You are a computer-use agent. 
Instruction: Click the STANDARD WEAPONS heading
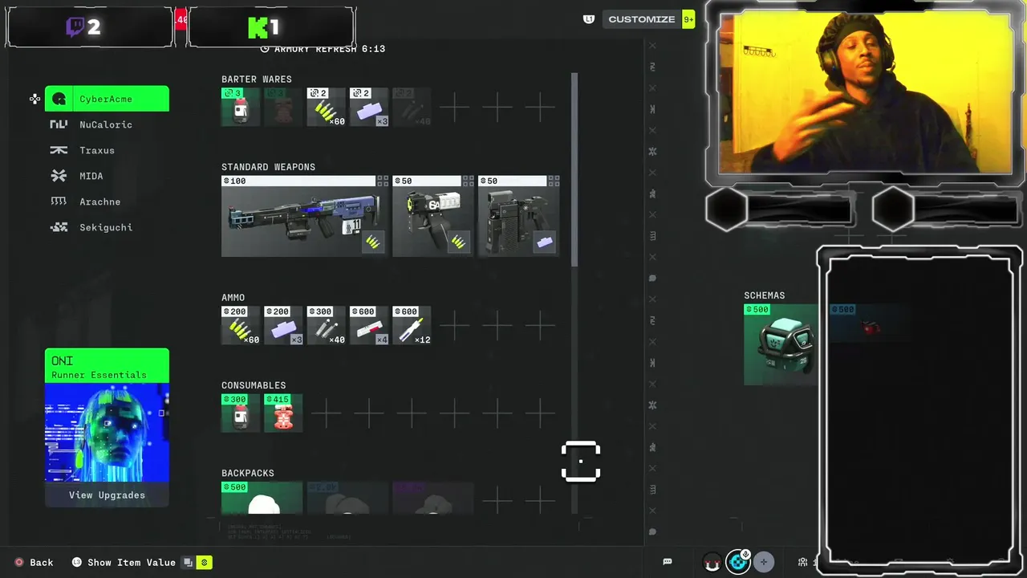(x=268, y=167)
